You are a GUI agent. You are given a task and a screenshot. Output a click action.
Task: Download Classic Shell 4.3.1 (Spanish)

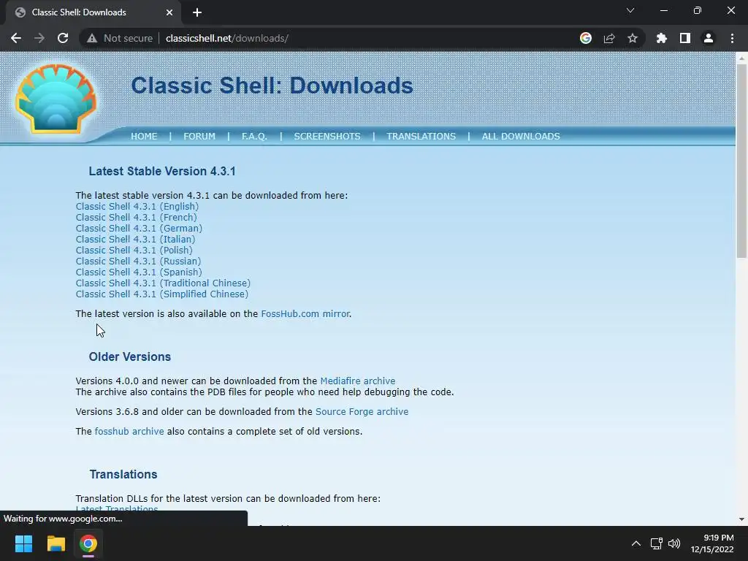139,272
